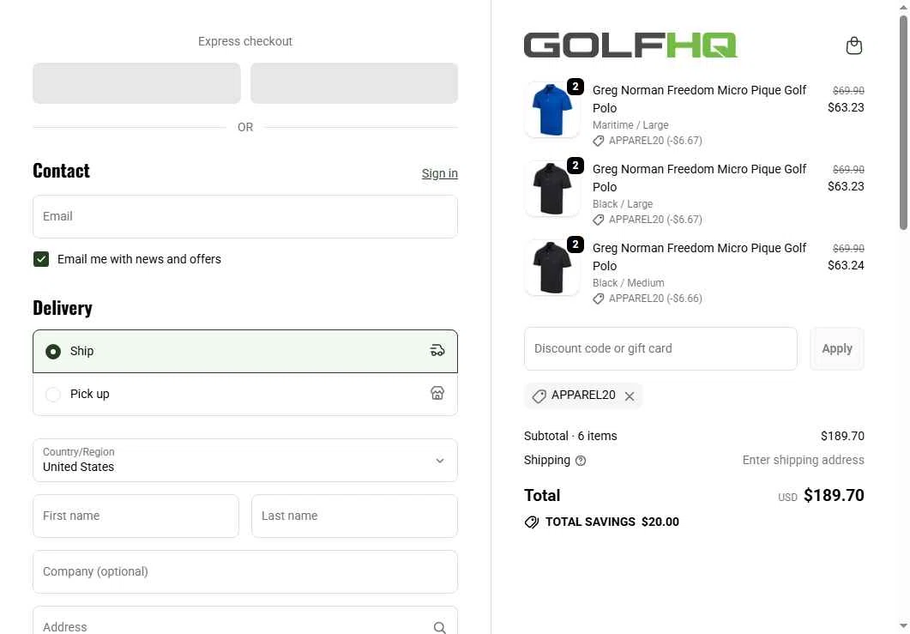
Task: Click the Enter shipping address text
Action: [803, 460]
